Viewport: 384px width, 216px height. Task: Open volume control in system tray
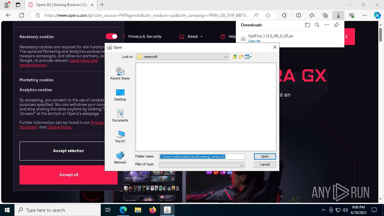[345, 210]
